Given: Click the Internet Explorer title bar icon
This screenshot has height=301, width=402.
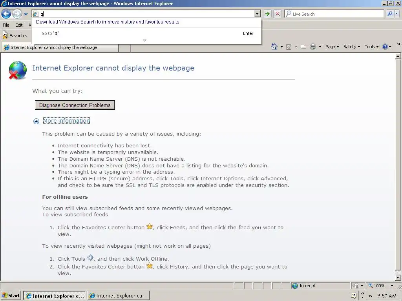Looking at the screenshot, I should 4,3.
